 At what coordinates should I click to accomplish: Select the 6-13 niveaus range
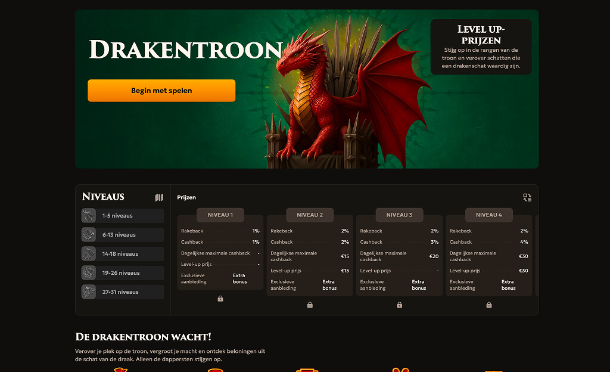(123, 235)
